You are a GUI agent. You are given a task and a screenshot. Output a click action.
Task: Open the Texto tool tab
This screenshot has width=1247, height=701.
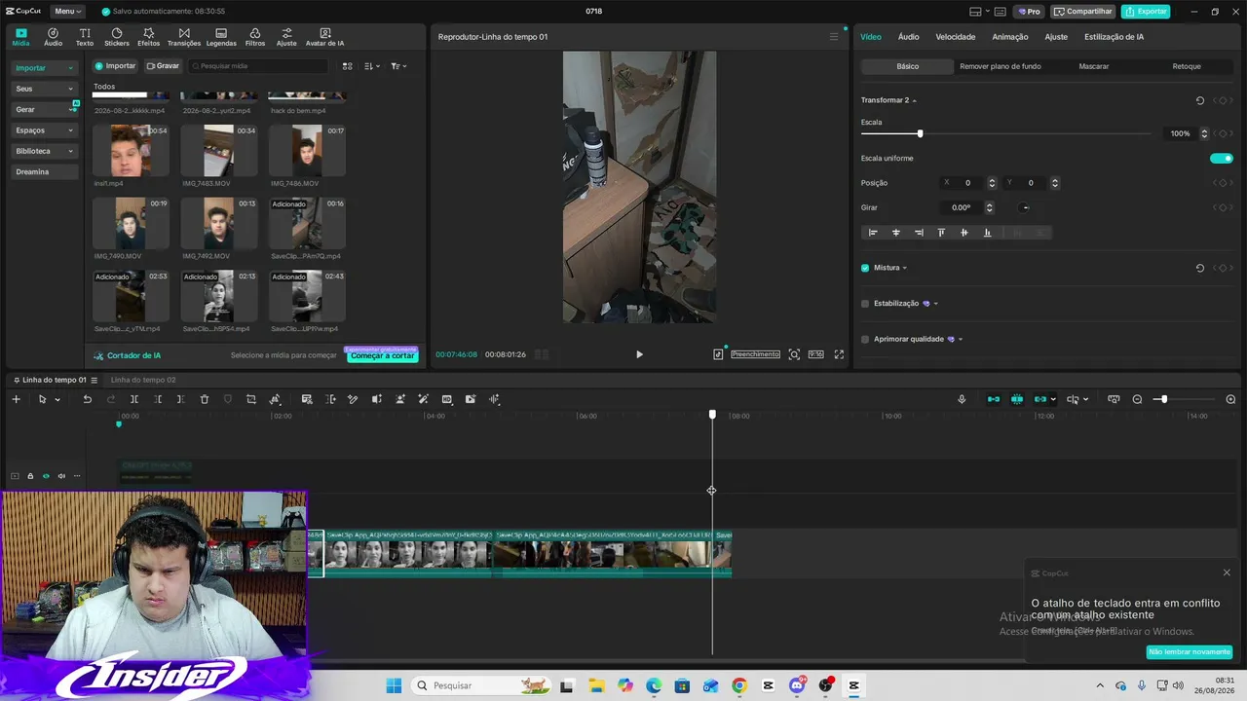[85, 37]
